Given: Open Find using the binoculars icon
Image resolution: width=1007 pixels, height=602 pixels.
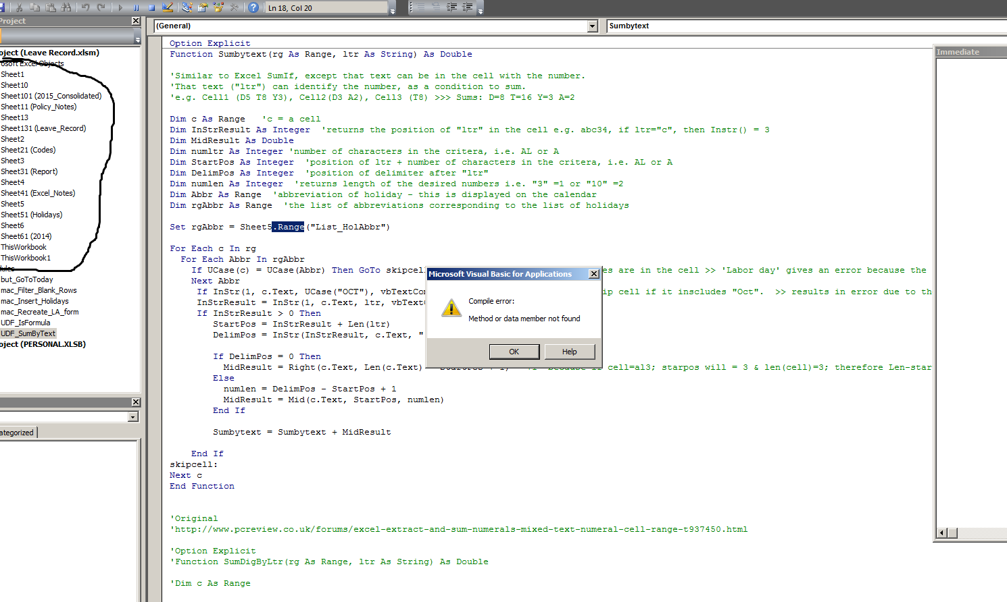Looking at the screenshot, I should point(66,7).
